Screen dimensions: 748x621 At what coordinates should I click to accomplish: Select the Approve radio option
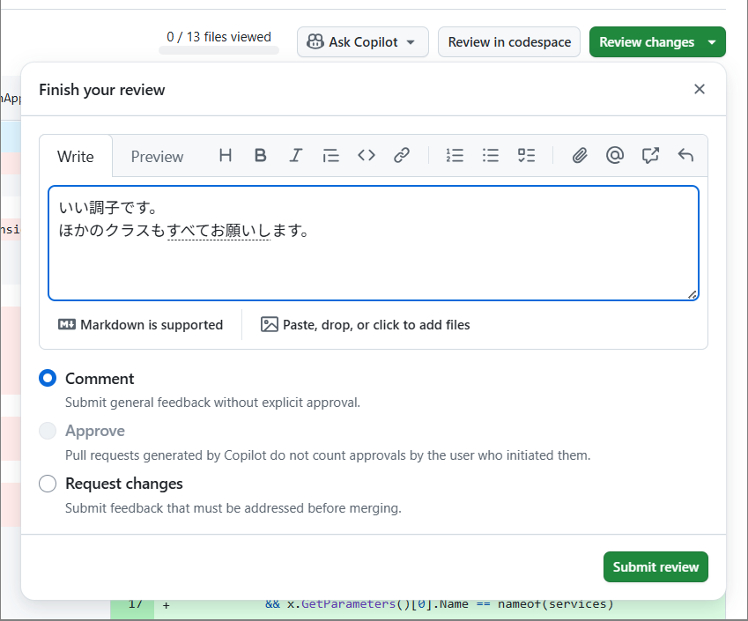pyautogui.click(x=48, y=431)
